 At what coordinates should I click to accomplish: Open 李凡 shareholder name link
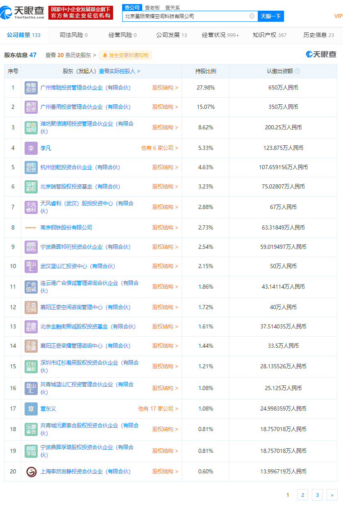[x=45, y=148]
